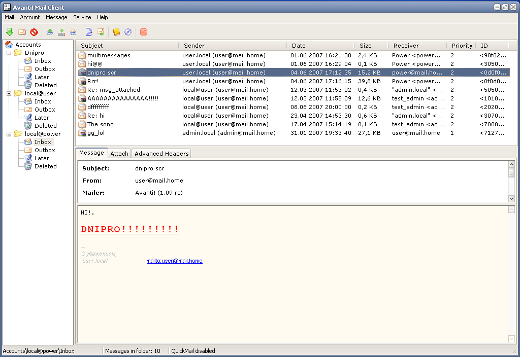Click the attachment icon beside Rrr! message
The width and height of the screenshot is (520, 357).
point(82,81)
